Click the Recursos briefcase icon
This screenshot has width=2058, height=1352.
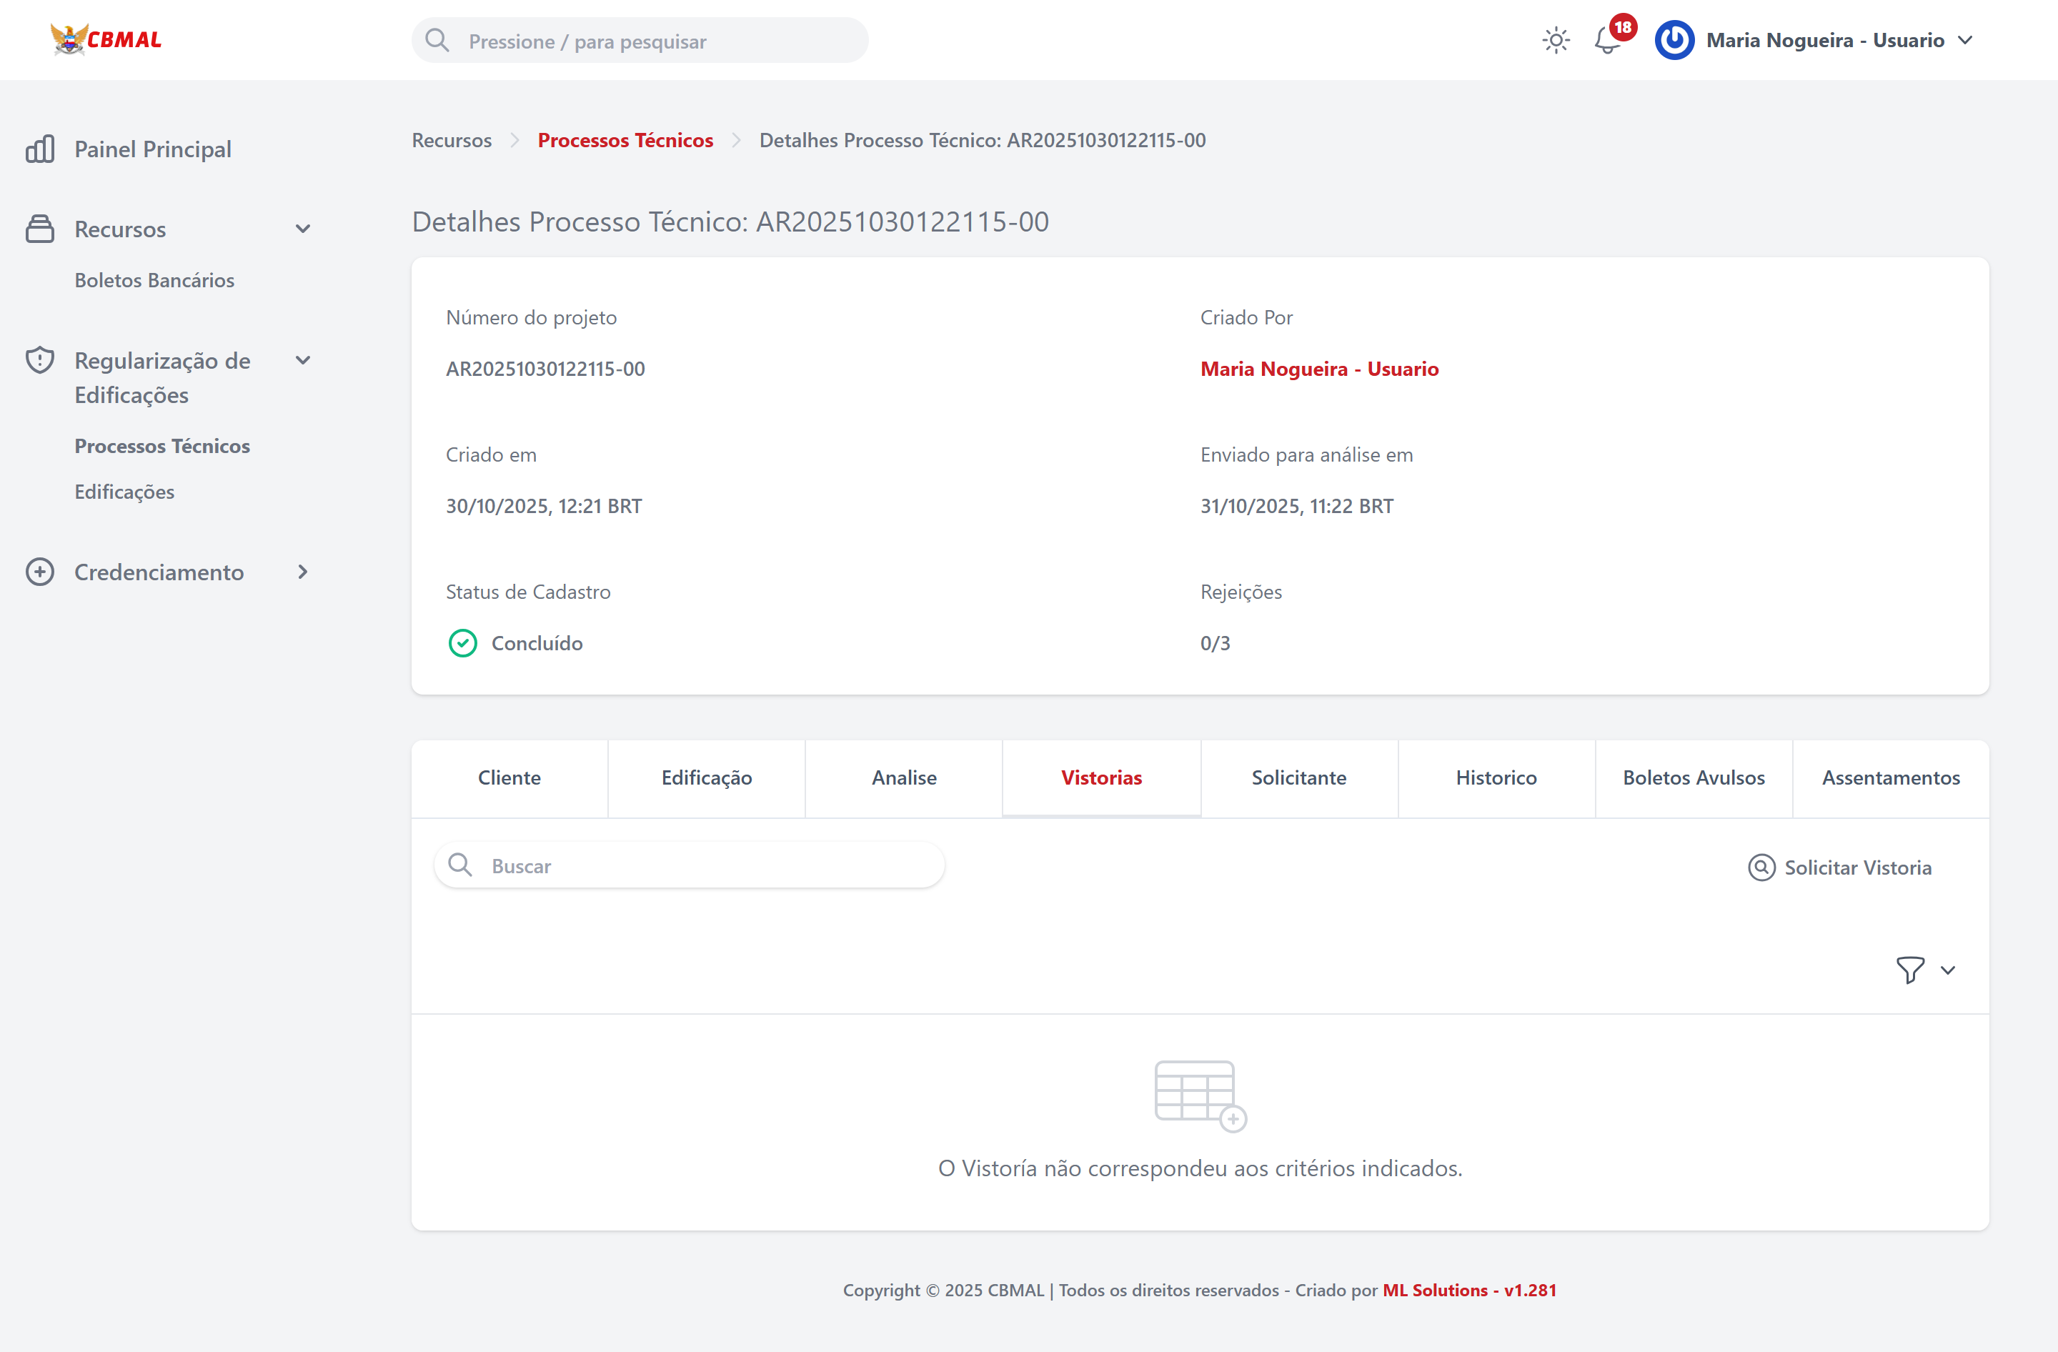click(x=40, y=229)
